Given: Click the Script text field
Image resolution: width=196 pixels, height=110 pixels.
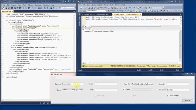Looking at the screenshot, I should click(x=106, y=90).
